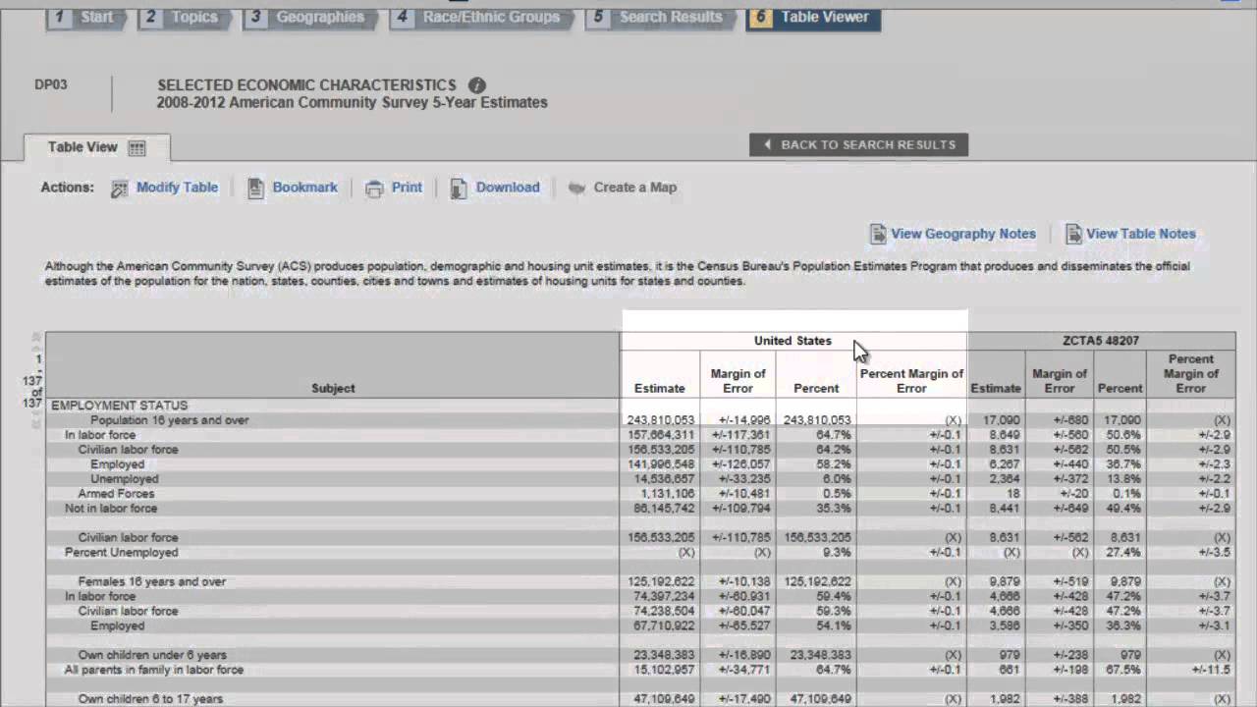Viewport: 1257px width, 707px height.
Task: Select All parents in family in labor force
Action: [x=154, y=670]
